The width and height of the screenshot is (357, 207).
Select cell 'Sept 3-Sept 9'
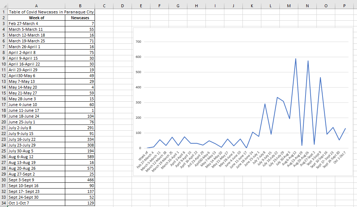tap(37, 180)
